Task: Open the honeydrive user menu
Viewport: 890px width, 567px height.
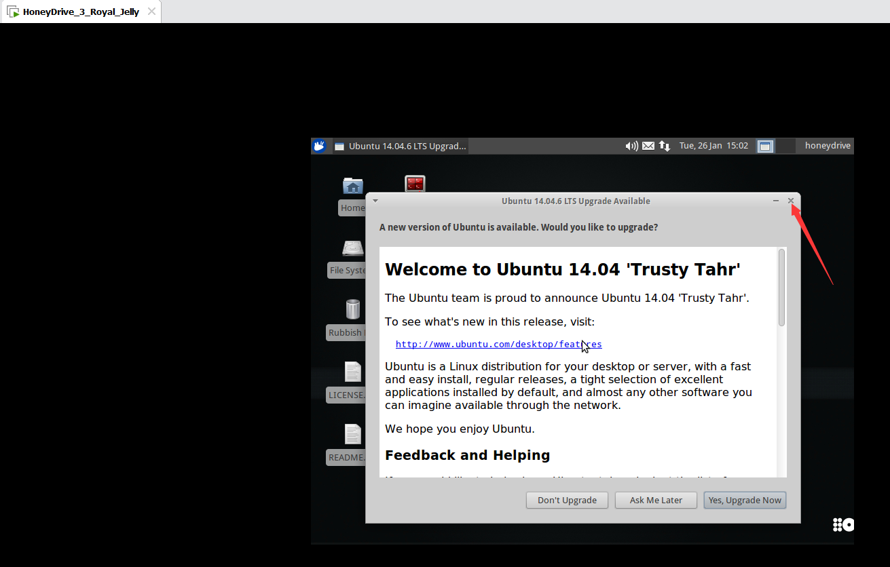Action: coord(828,146)
